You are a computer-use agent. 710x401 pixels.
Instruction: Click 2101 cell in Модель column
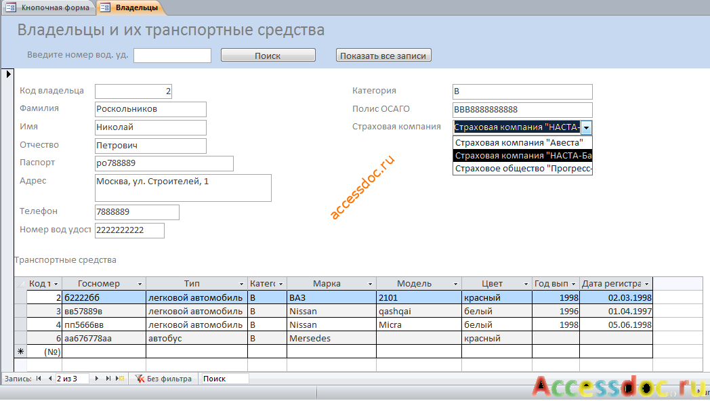(419, 297)
